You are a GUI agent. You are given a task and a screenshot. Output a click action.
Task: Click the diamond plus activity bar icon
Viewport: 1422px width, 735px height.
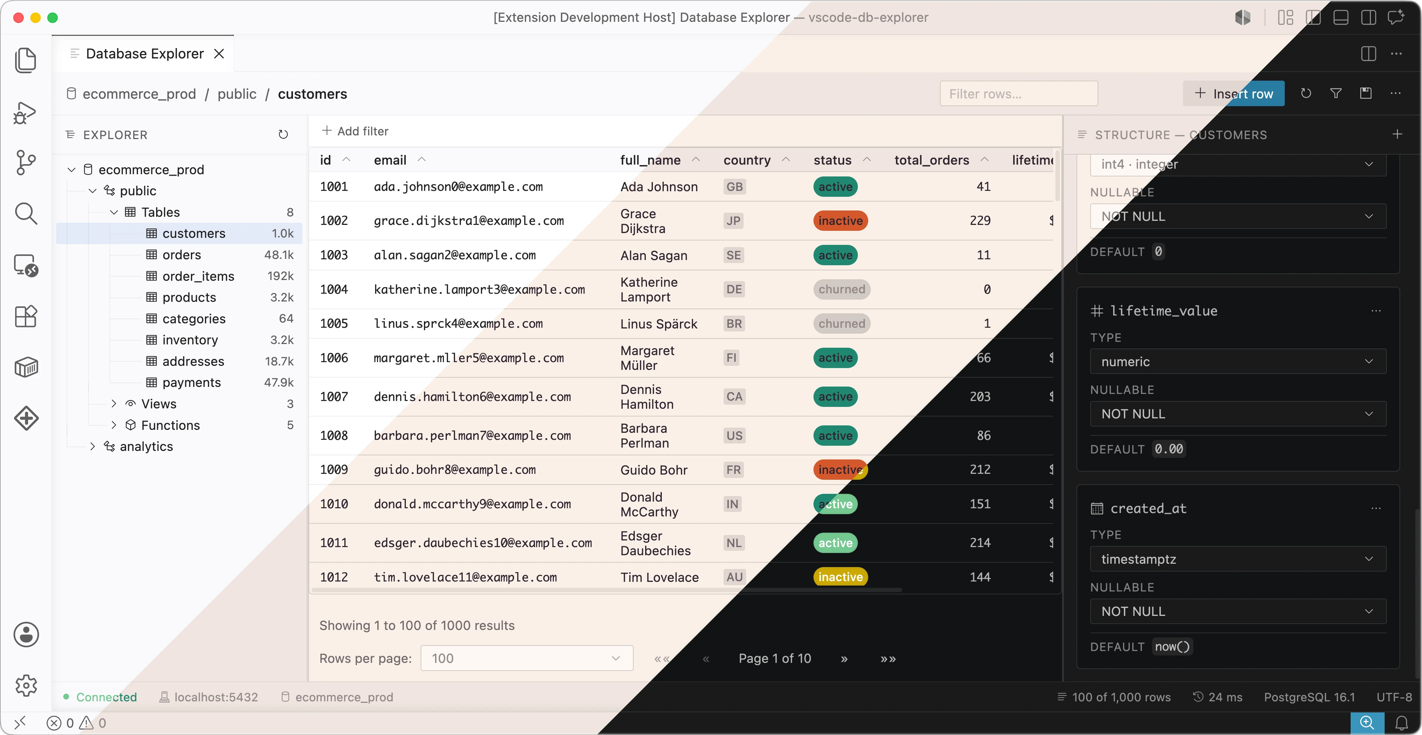pos(26,418)
